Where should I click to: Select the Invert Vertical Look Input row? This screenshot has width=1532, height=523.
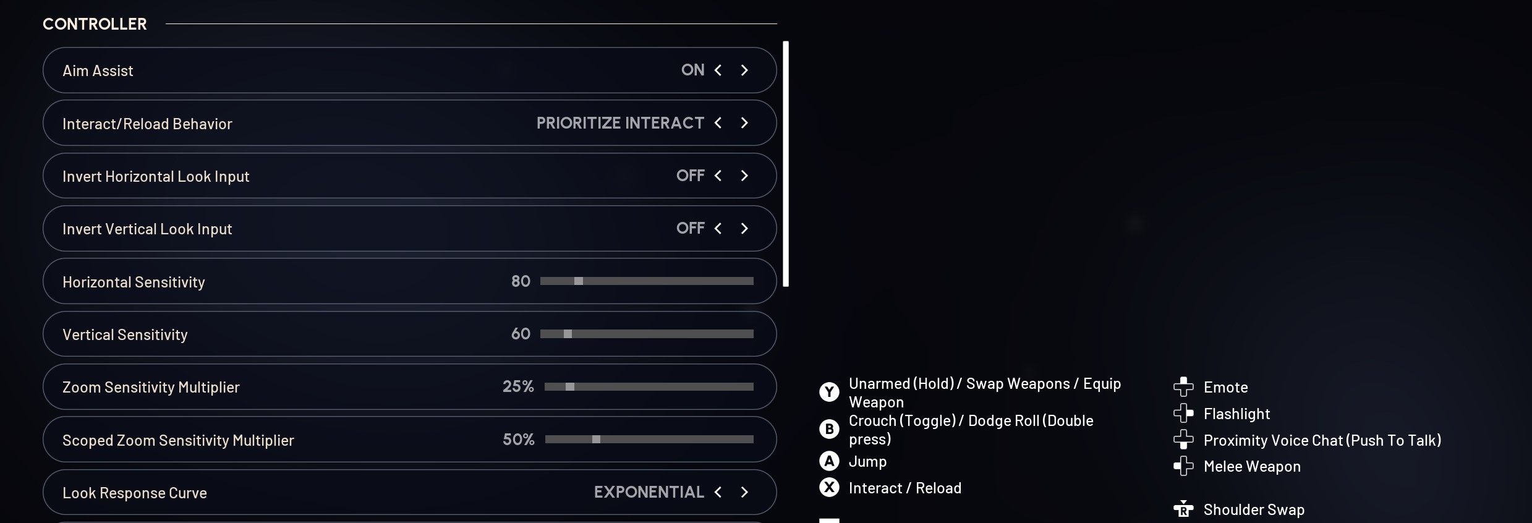(408, 228)
